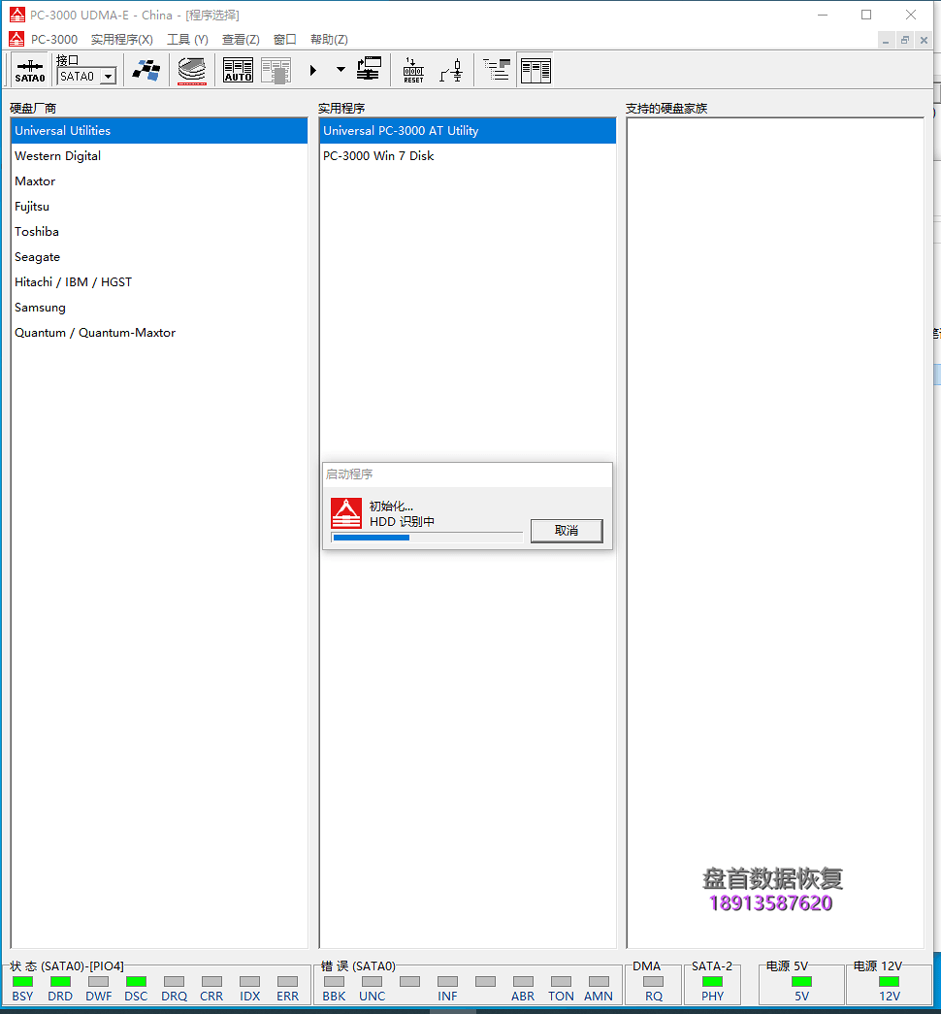Click the HDD detection progress bar
941x1014 pixels.
tap(427, 538)
